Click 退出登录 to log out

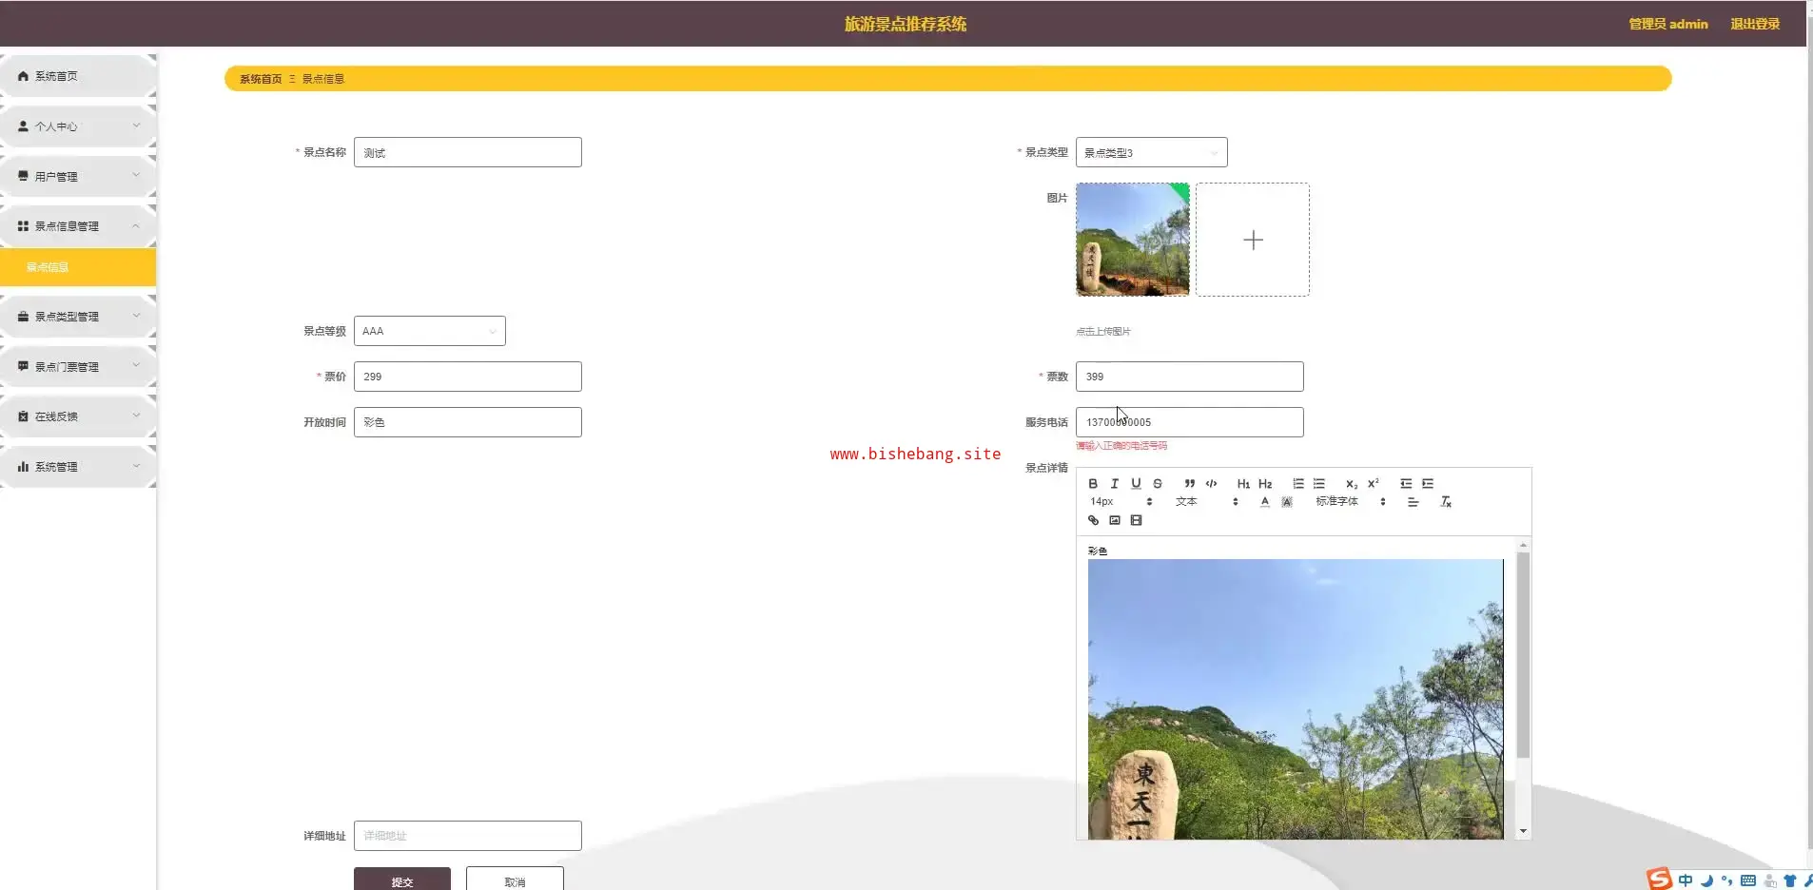[x=1754, y=24]
